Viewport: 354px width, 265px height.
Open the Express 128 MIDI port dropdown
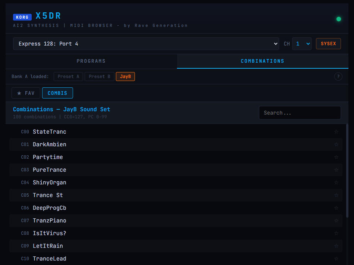pyautogui.click(x=146, y=44)
